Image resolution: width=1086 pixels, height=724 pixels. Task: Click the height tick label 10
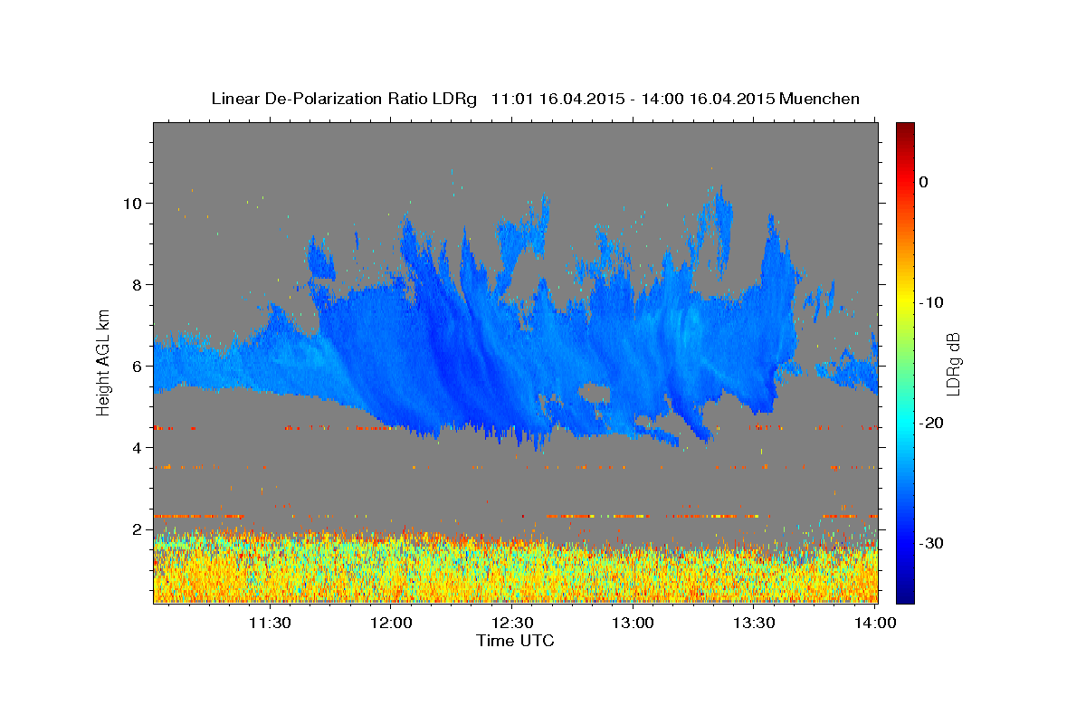(132, 204)
